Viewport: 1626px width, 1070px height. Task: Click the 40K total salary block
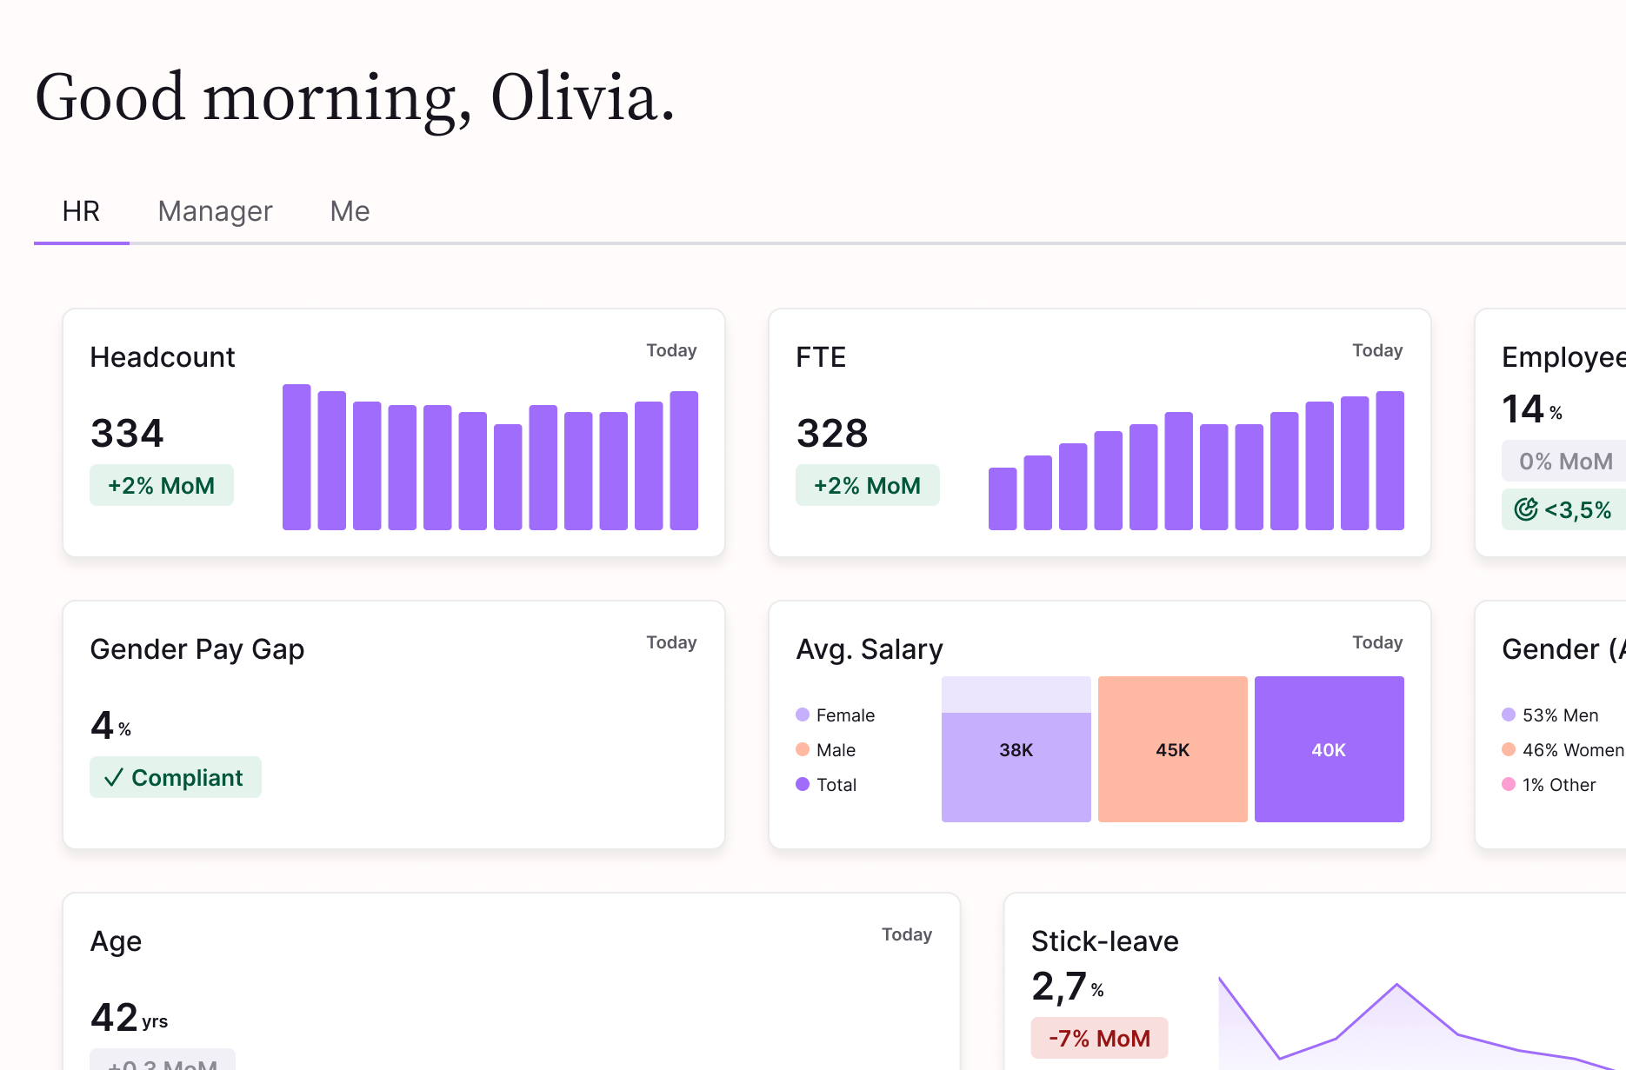[x=1329, y=748]
